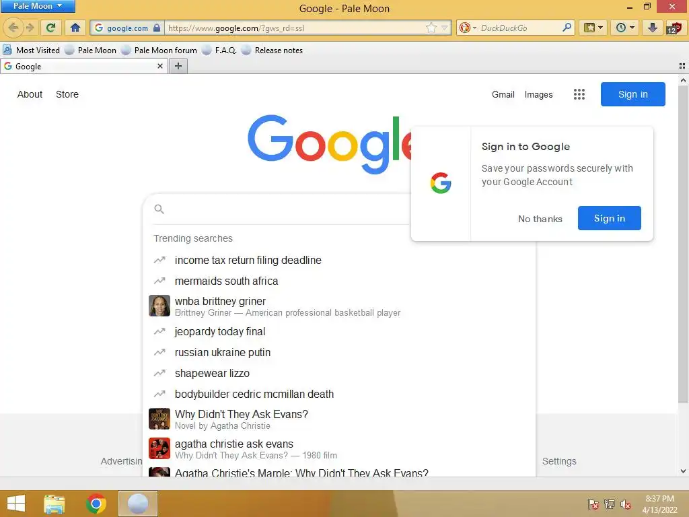Image resolution: width=689 pixels, height=517 pixels.
Task: Open the Pale Moon application menu
Action: click(x=38, y=6)
